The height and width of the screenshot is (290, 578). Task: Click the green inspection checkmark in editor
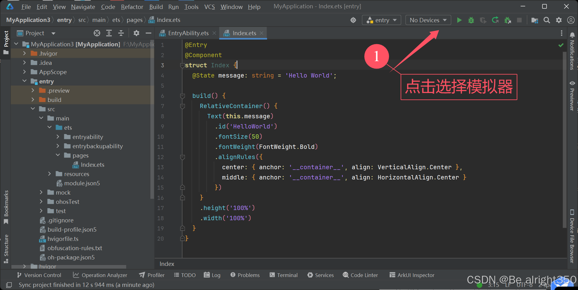tap(561, 45)
